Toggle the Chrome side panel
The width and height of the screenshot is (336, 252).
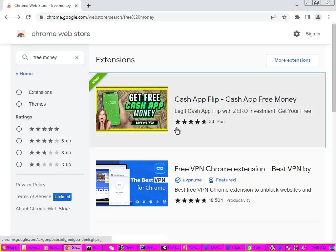coord(308,17)
